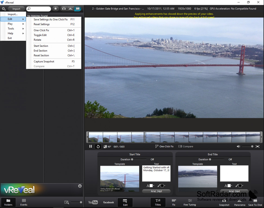The image size is (264, 208).
Task: Share the video to YouTube
Action: 93,202
